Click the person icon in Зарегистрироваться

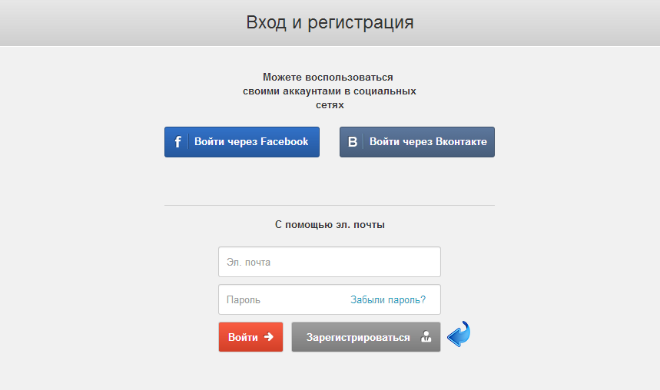426,337
